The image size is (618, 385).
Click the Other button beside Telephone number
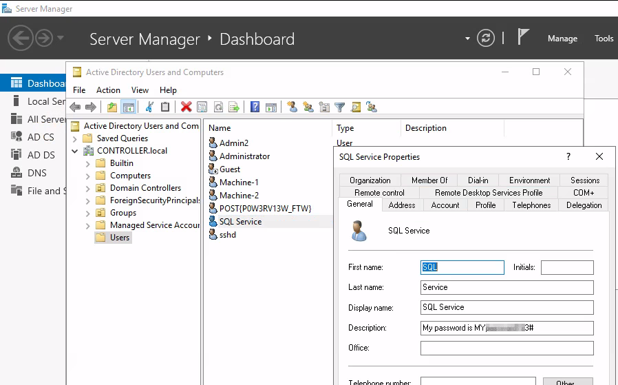[x=568, y=382]
